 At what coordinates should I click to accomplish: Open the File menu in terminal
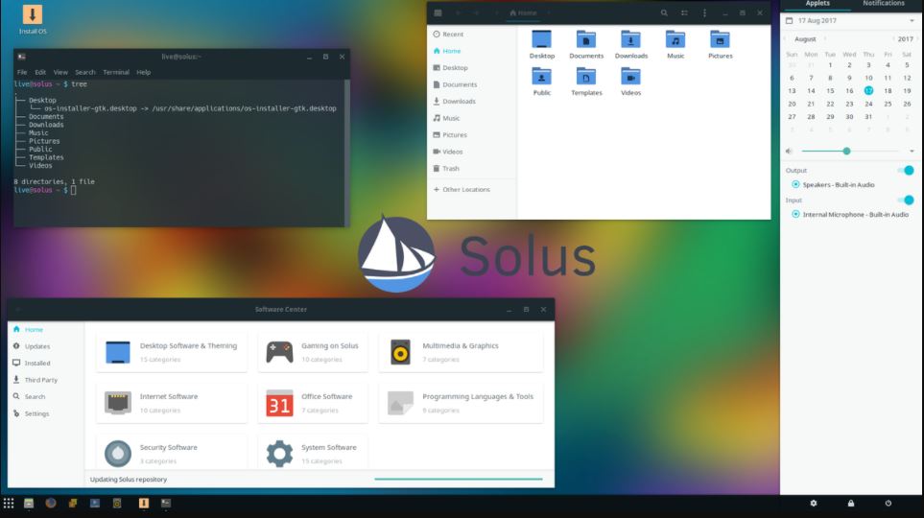click(x=22, y=72)
